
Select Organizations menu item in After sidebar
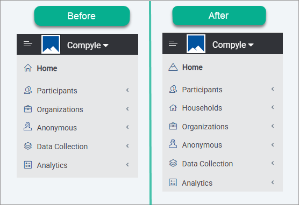223,127
